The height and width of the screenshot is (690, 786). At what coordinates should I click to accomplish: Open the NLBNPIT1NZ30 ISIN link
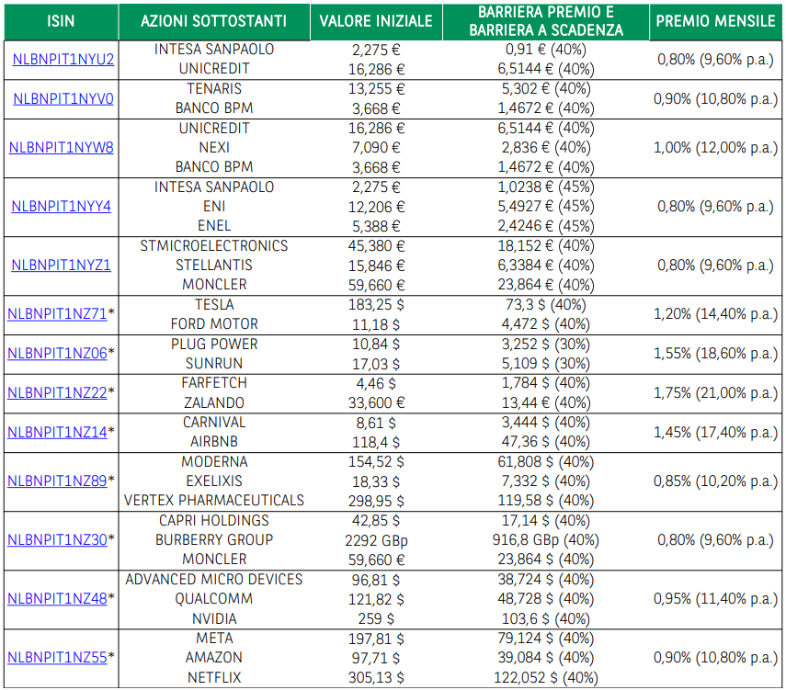point(57,539)
